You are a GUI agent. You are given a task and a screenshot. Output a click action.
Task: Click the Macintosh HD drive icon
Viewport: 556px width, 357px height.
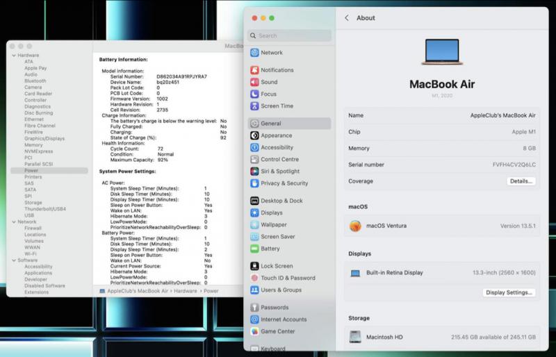(x=355, y=337)
